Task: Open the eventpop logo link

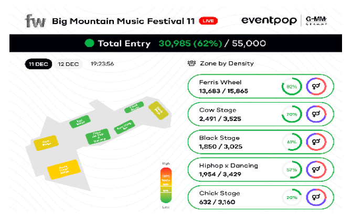Action: 269,20
